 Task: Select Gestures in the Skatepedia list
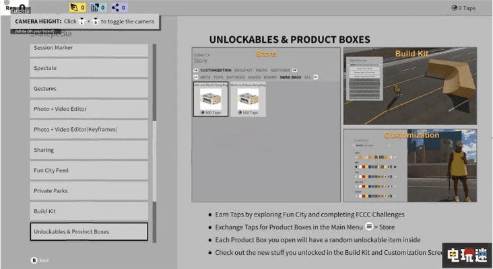(x=89, y=89)
